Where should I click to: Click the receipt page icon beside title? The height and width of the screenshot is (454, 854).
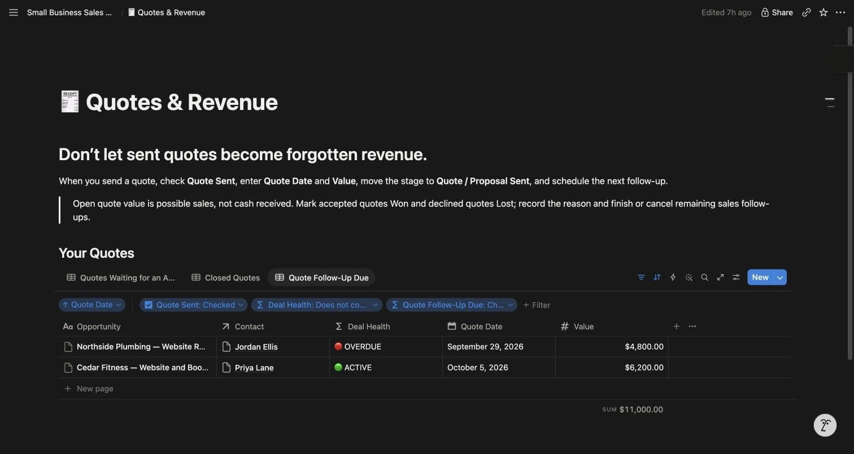coord(69,102)
